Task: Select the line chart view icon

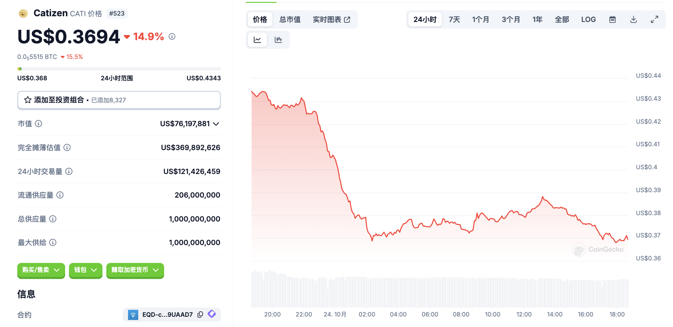Action: tap(257, 40)
